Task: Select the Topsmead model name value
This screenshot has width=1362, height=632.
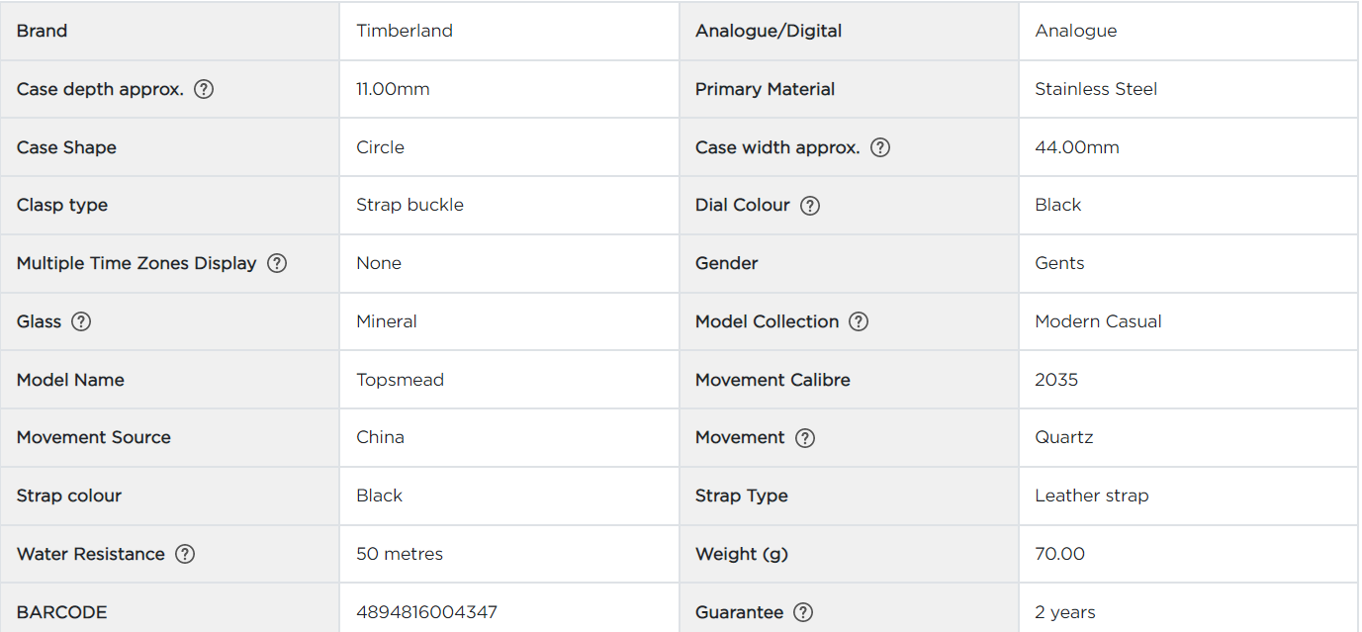Action: pos(400,380)
